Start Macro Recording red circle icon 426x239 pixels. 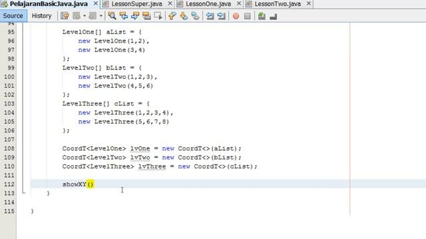[236, 16]
